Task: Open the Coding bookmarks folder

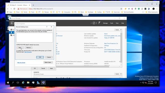Action: (x=98, y=12)
